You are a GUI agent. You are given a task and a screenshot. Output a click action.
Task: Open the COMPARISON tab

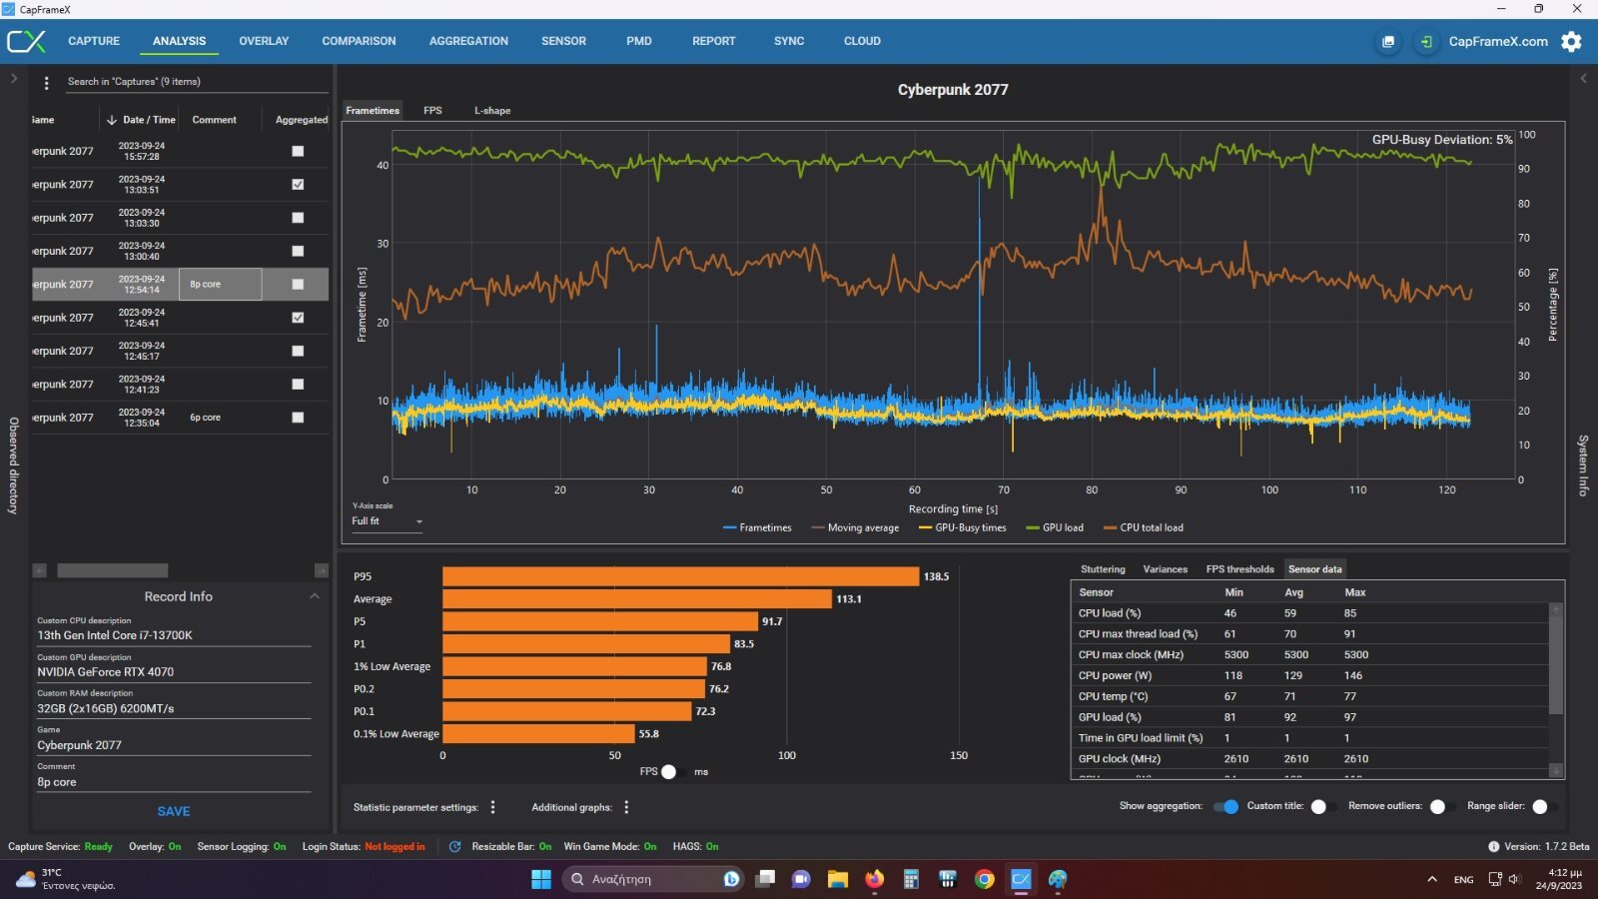point(359,41)
